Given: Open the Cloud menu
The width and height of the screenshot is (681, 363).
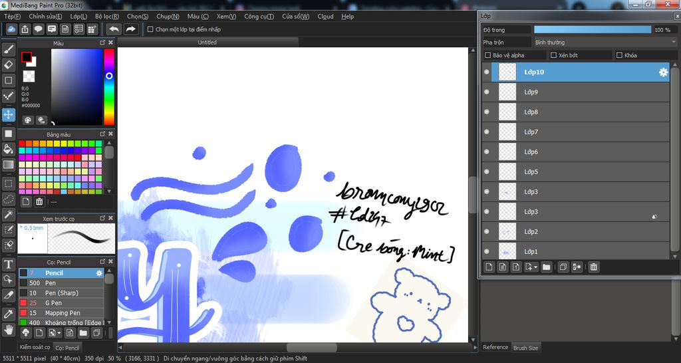Looking at the screenshot, I should pyautogui.click(x=325, y=17).
